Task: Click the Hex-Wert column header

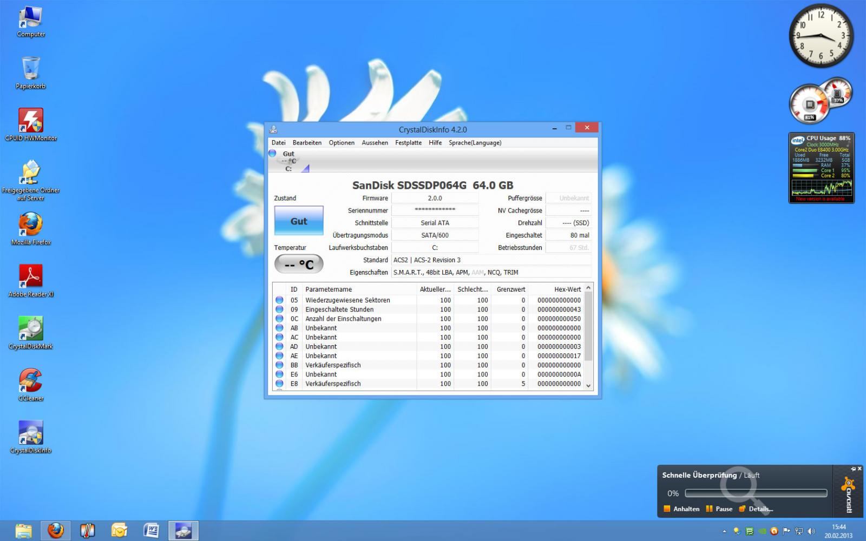Action: (556, 289)
